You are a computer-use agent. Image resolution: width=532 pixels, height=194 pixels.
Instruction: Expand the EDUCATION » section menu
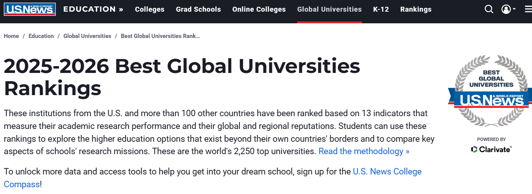click(93, 9)
